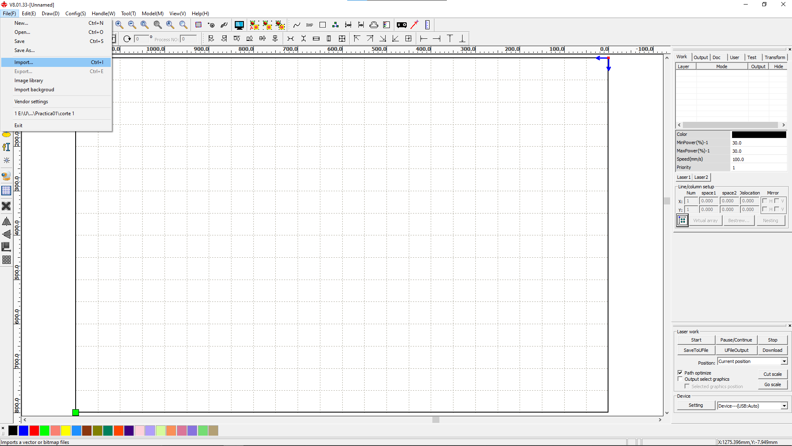
Task: Click the MinPower(%)-1 value field
Action: (759, 143)
